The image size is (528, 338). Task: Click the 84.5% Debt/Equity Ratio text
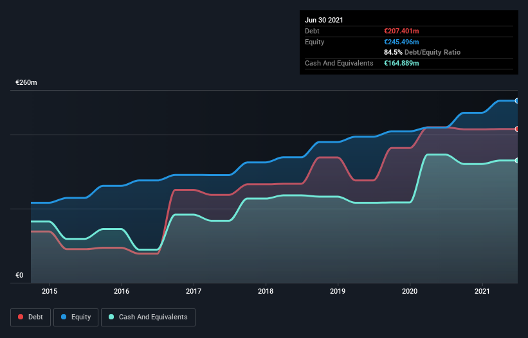tap(423, 52)
